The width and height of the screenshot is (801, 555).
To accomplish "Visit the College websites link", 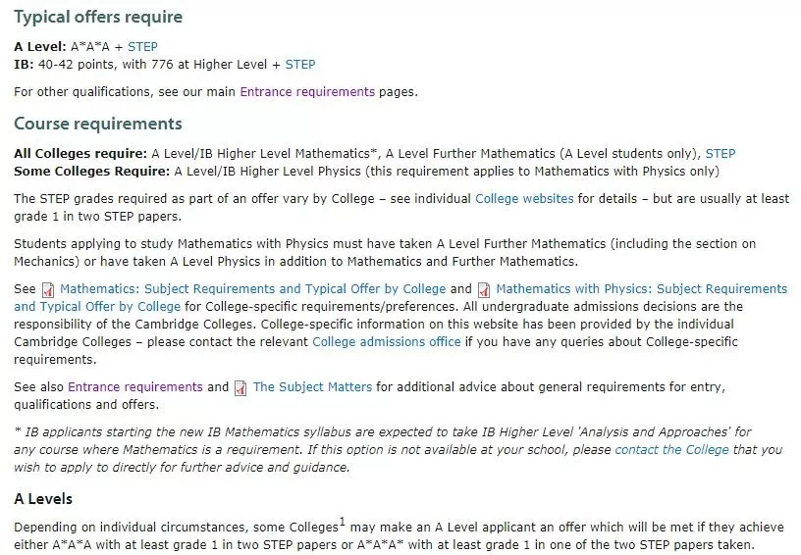I will tap(524, 198).
